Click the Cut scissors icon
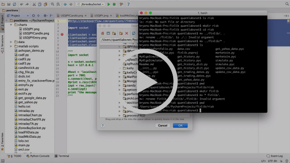Viewport: 290px width, 163px height. [34, 4]
